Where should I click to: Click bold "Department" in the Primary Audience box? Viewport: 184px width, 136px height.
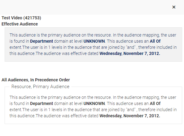[41, 103]
